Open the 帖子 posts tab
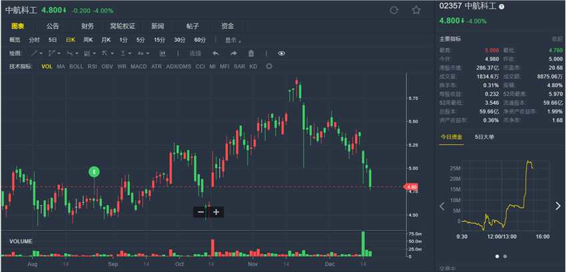Viewport: 566px width, 272px height. 192,26
